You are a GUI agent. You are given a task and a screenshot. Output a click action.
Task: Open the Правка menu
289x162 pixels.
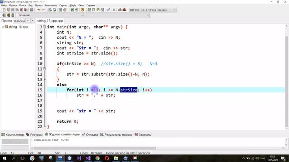click(13, 5)
